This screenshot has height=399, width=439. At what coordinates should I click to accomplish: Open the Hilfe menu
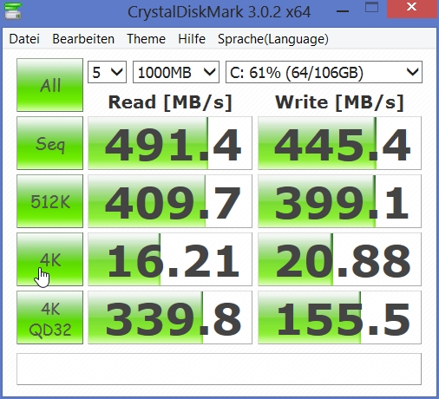tap(192, 39)
